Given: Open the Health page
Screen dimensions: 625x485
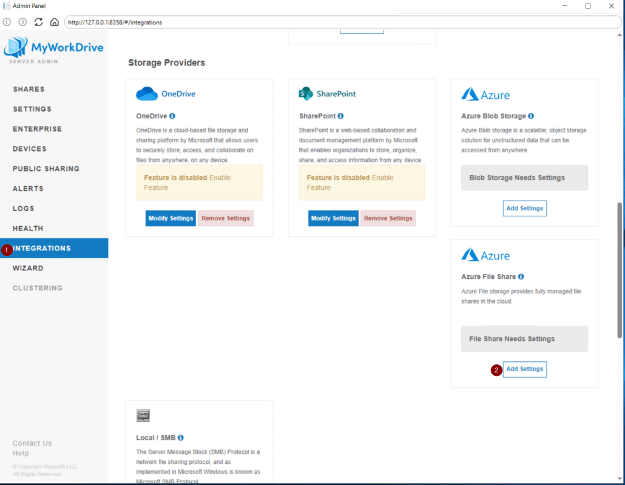Looking at the screenshot, I should point(28,229).
